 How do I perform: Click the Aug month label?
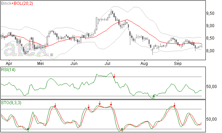coord(144,64)
